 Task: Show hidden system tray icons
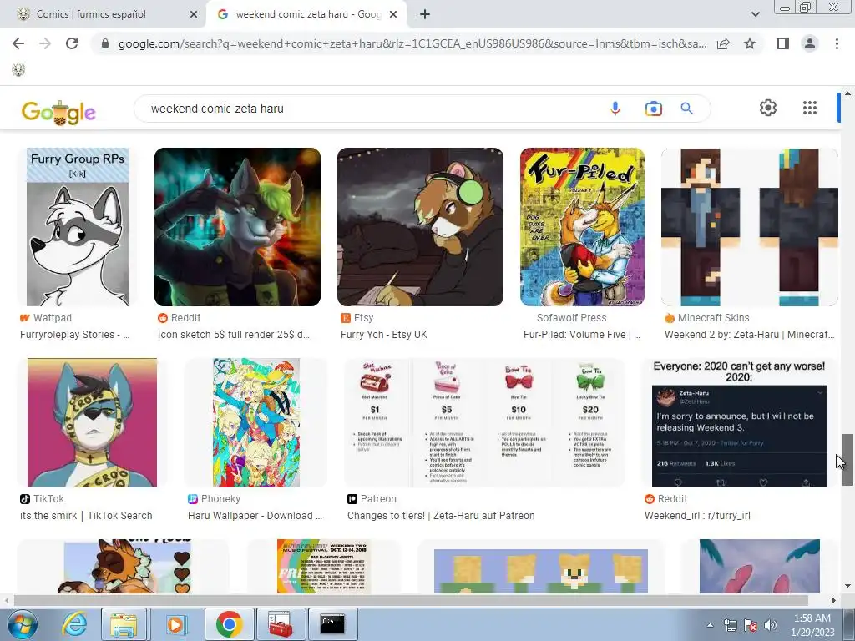[x=710, y=625]
